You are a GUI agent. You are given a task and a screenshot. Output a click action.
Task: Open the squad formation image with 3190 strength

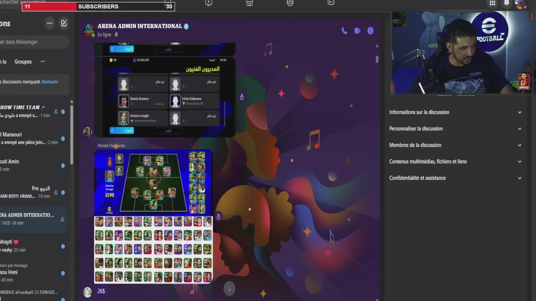153,182
